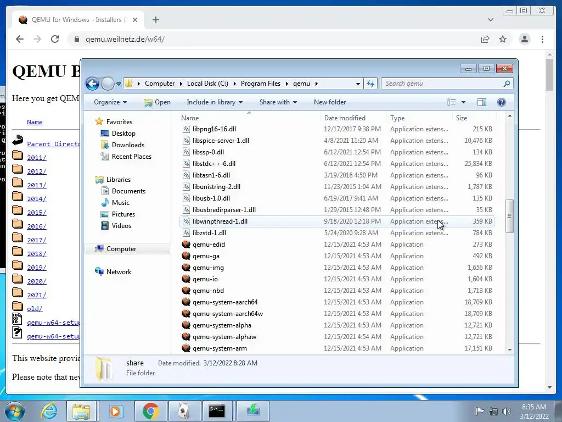Click Chrome browser reload button
The height and width of the screenshot is (422, 562).
click(x=55, y=39)
